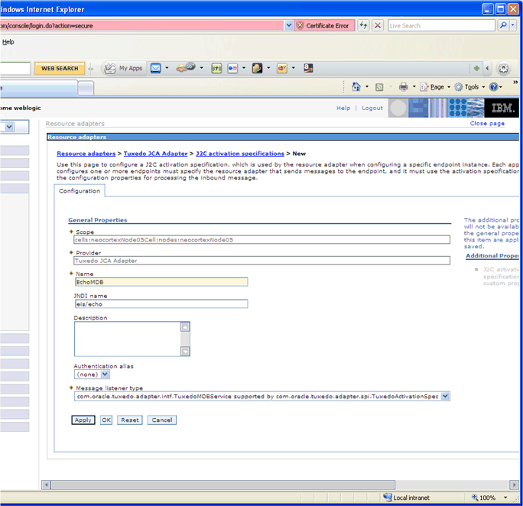Open the mail icon dropdown arrow

[167, 68]
